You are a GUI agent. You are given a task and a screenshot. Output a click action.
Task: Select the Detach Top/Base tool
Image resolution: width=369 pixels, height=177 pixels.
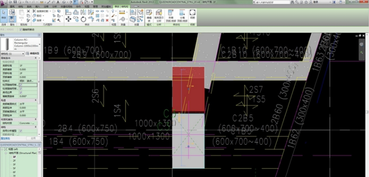[x=182, y=16]
